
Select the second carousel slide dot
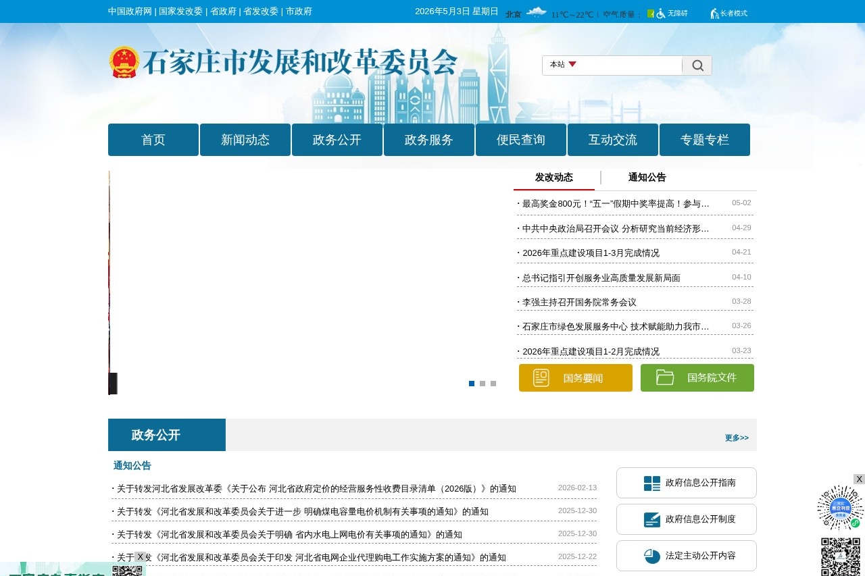click(x=483, y=384)
